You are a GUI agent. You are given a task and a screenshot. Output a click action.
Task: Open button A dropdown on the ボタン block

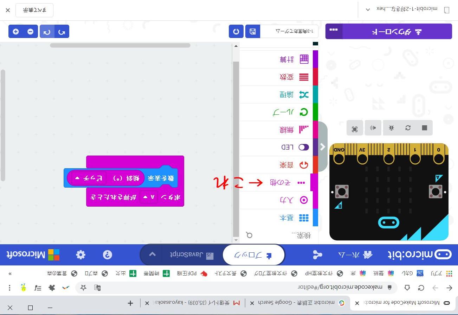(x=149, y=197)
